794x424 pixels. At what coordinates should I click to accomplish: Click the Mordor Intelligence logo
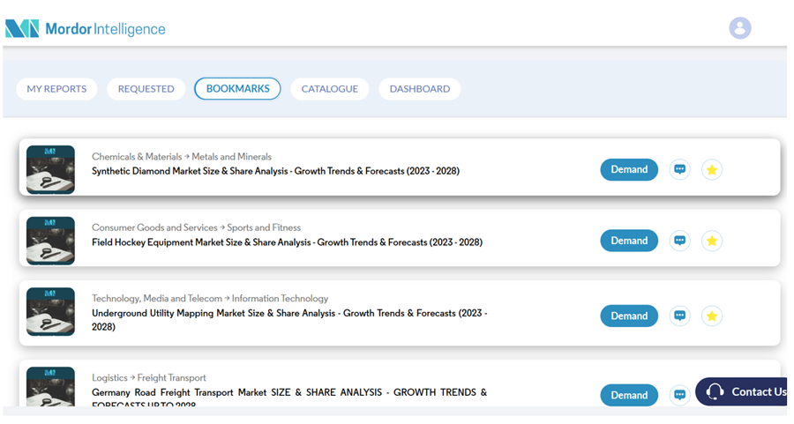pos(86,29)
